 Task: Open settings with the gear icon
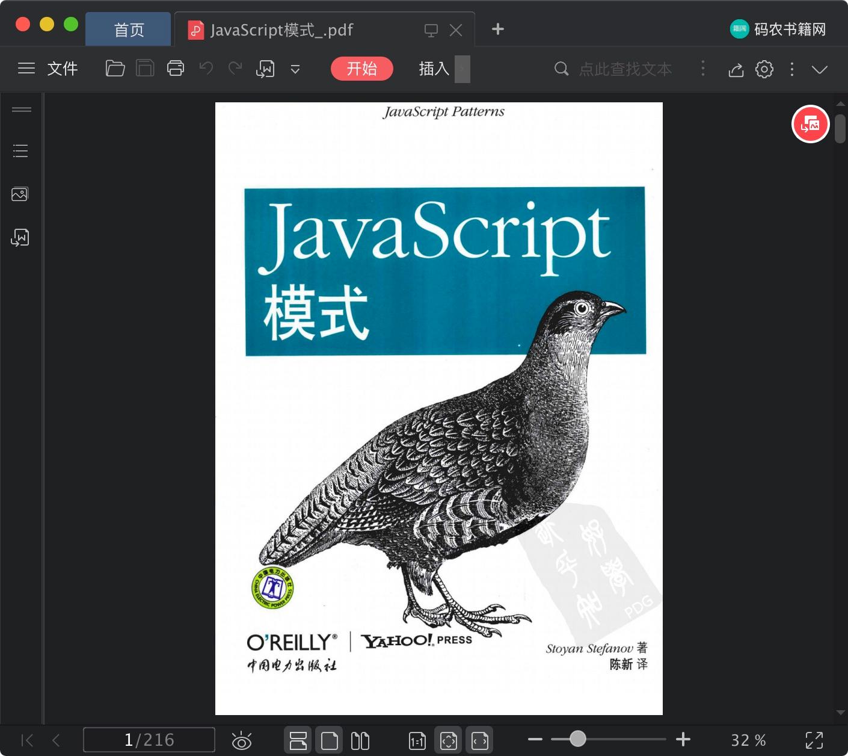pyautogui.click(x=764, y=69)
